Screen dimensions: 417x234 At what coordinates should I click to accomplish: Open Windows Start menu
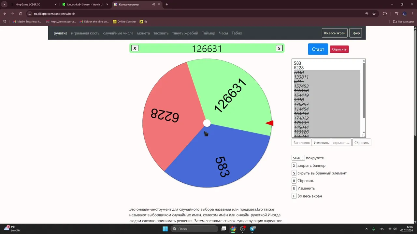coord(165,229)
